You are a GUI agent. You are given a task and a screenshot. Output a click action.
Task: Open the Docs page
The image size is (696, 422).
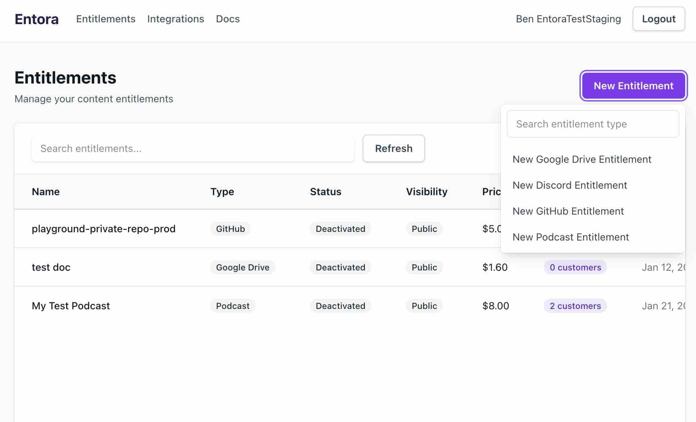pos(227,19)
